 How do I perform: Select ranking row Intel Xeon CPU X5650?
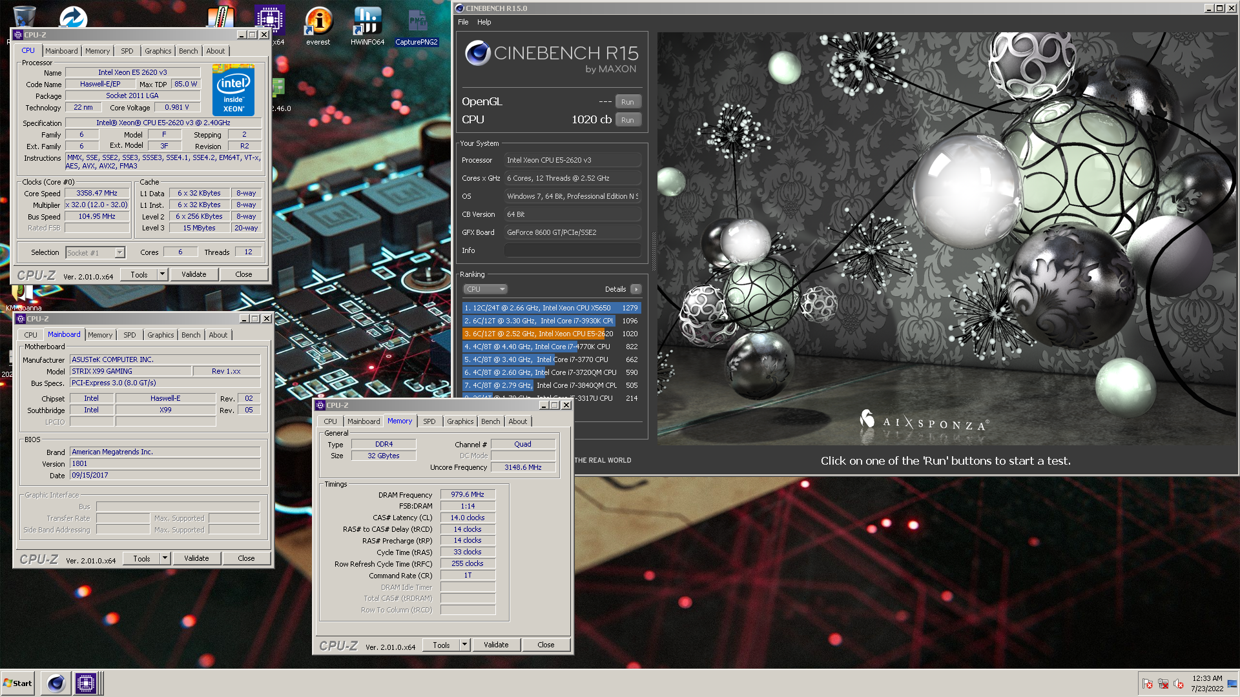pos(552,308)
